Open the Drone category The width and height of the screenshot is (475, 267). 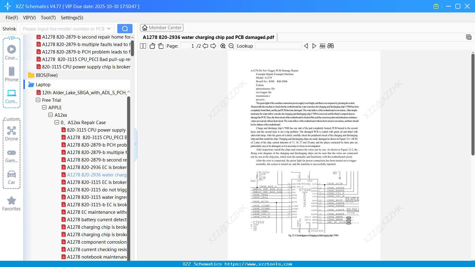(12, 133)
